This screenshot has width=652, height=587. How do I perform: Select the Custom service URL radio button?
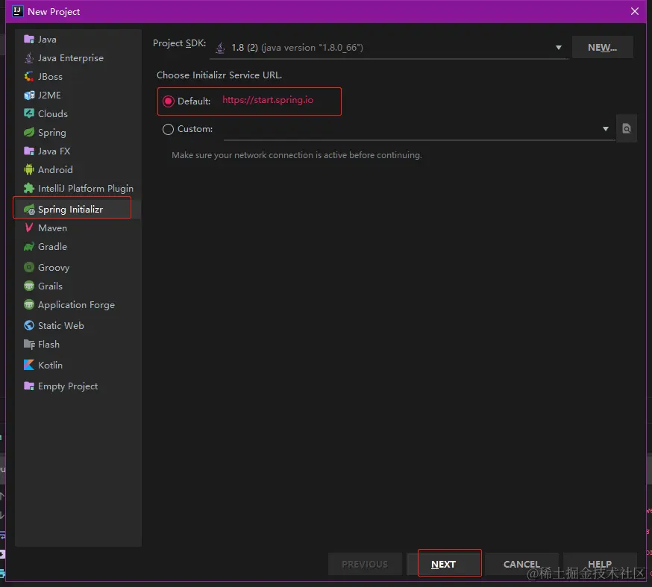[168, 129]
